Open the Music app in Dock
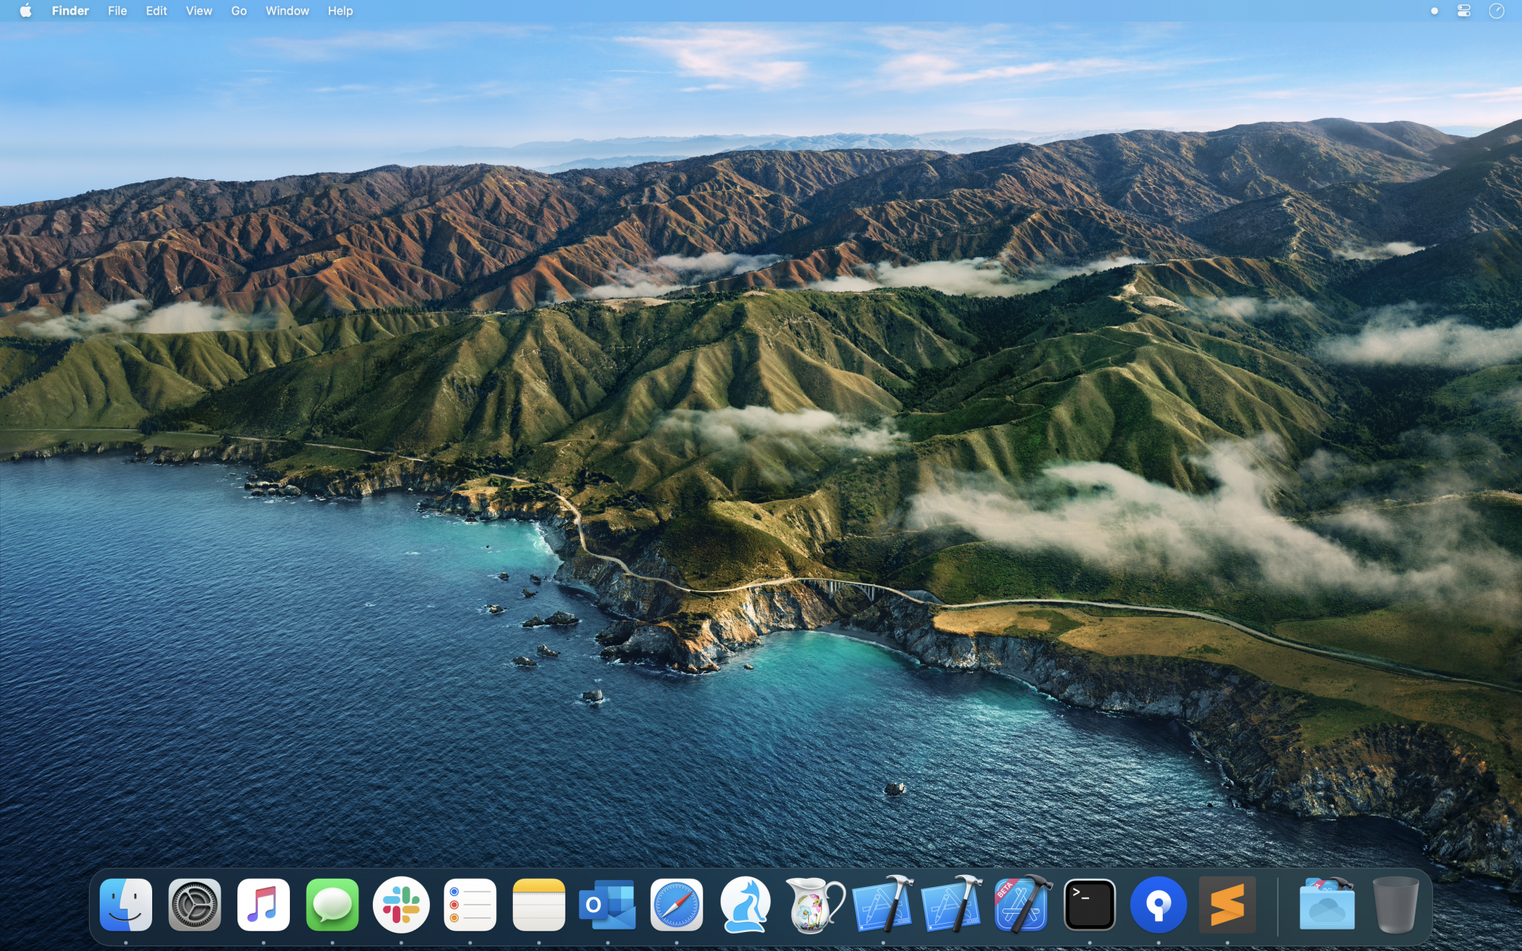 click(x=263, y=905)
